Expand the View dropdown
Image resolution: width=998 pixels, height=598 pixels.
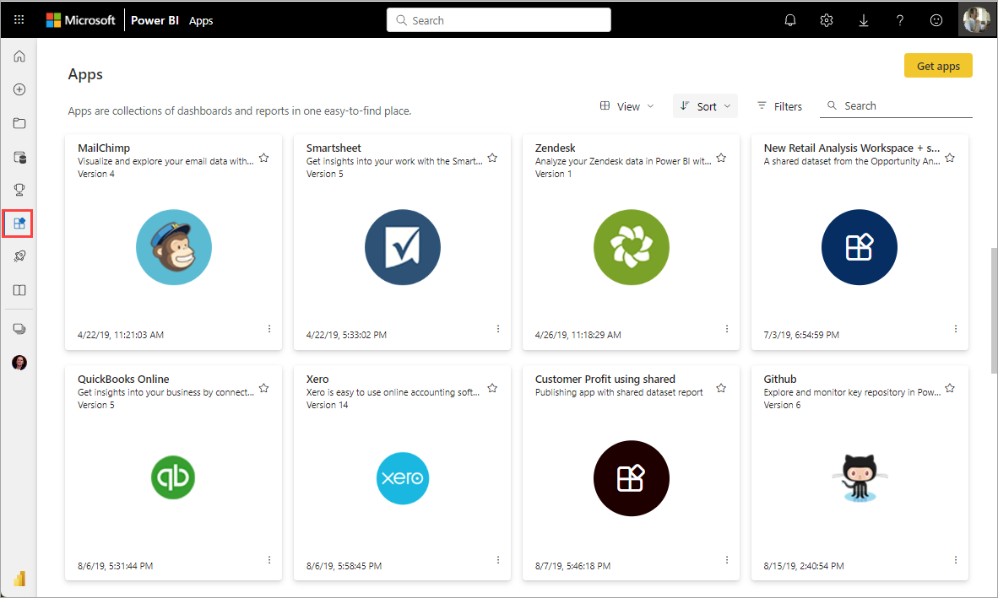(x=626, y=105)
